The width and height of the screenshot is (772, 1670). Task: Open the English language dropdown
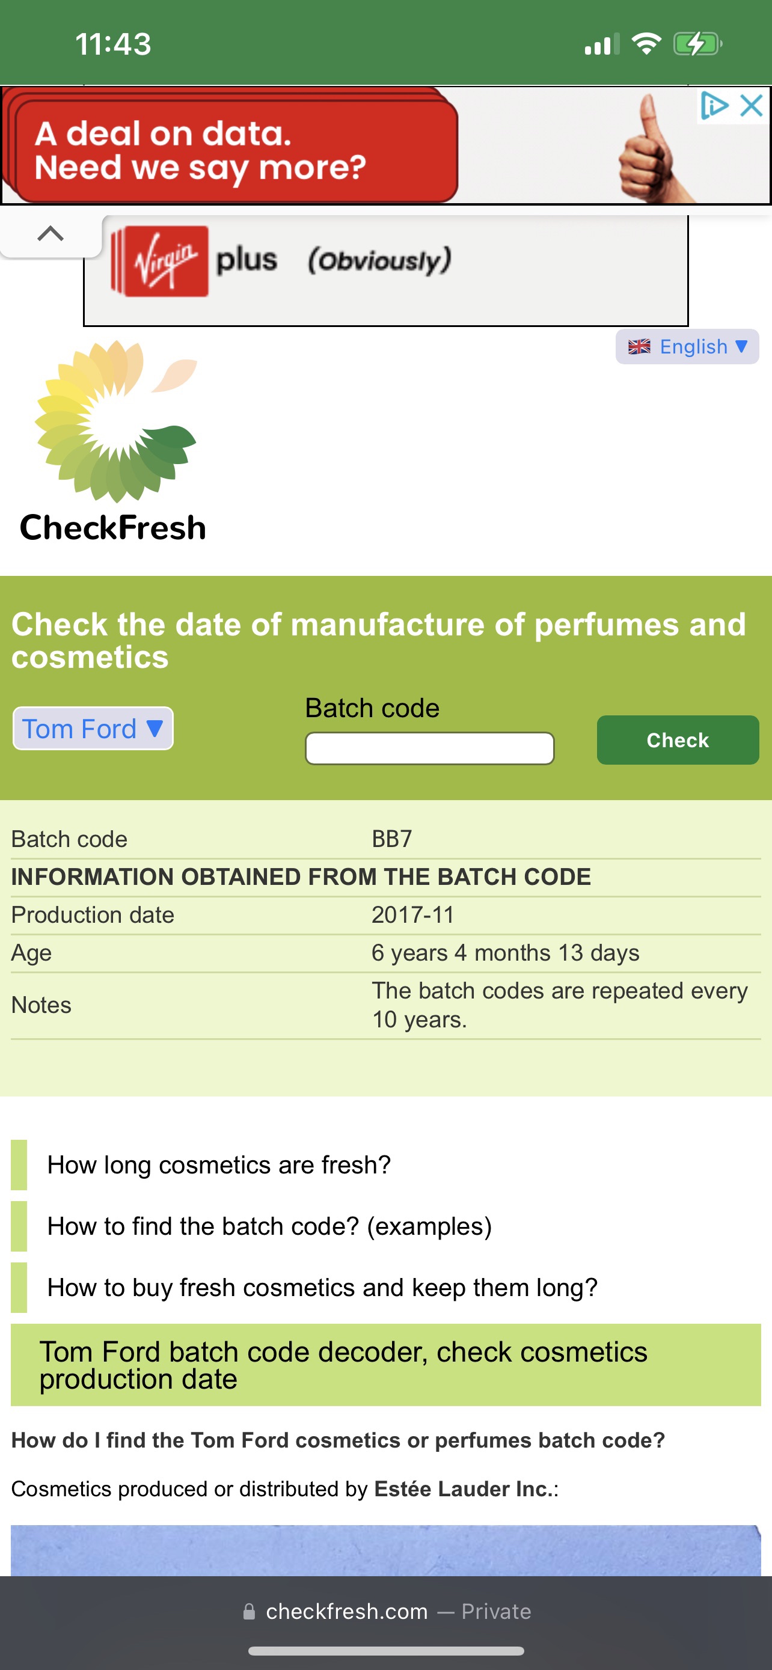click(694, 347)
